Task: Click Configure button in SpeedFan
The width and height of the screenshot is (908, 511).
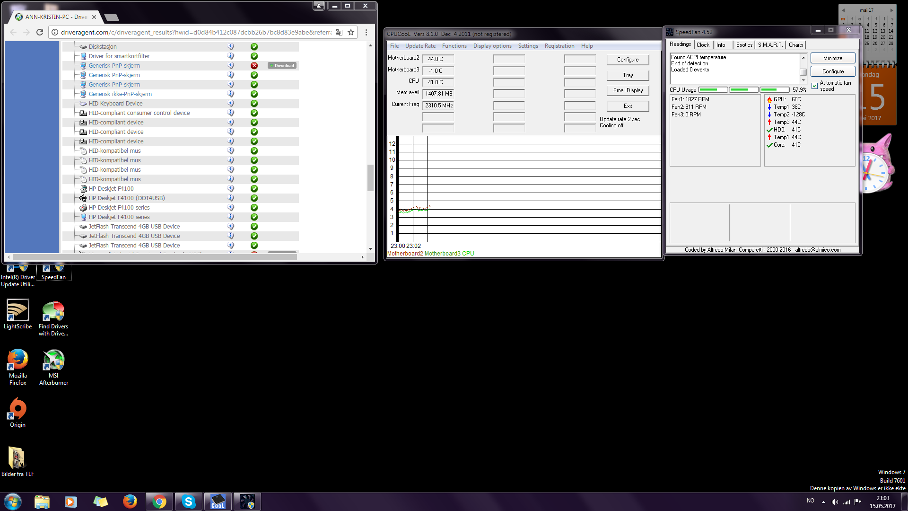Action: 832,71
